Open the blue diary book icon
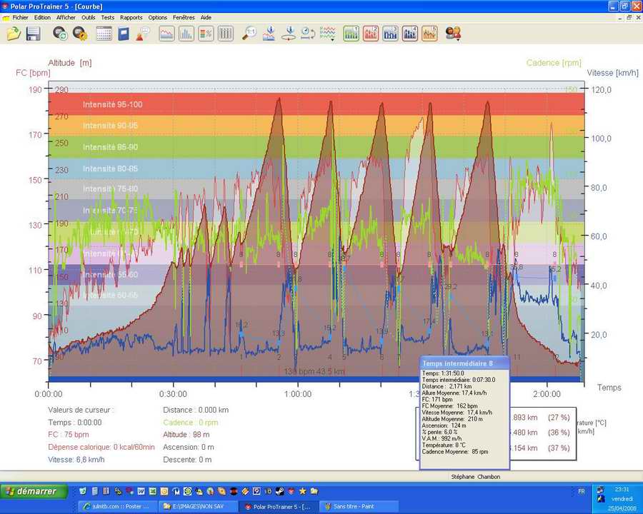The width and height of the screenshot is (643, 514). 124,34
